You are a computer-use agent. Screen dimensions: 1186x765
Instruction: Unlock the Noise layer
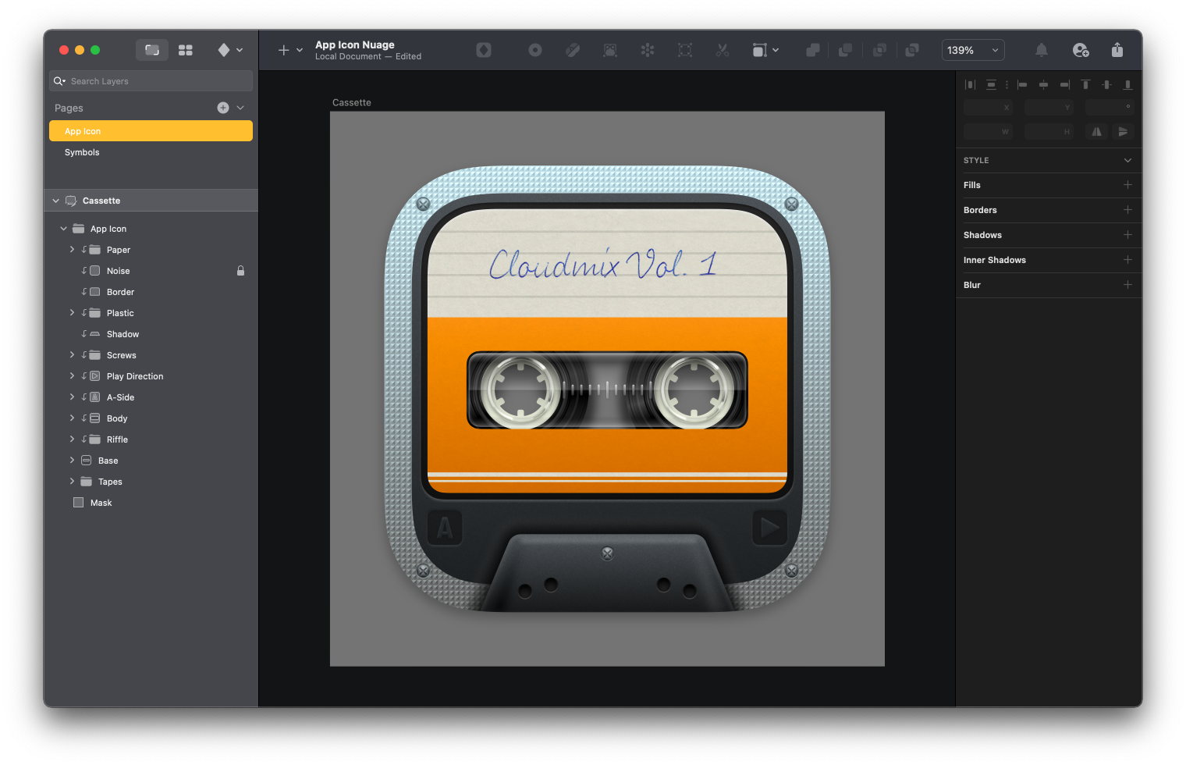[240, 270]
